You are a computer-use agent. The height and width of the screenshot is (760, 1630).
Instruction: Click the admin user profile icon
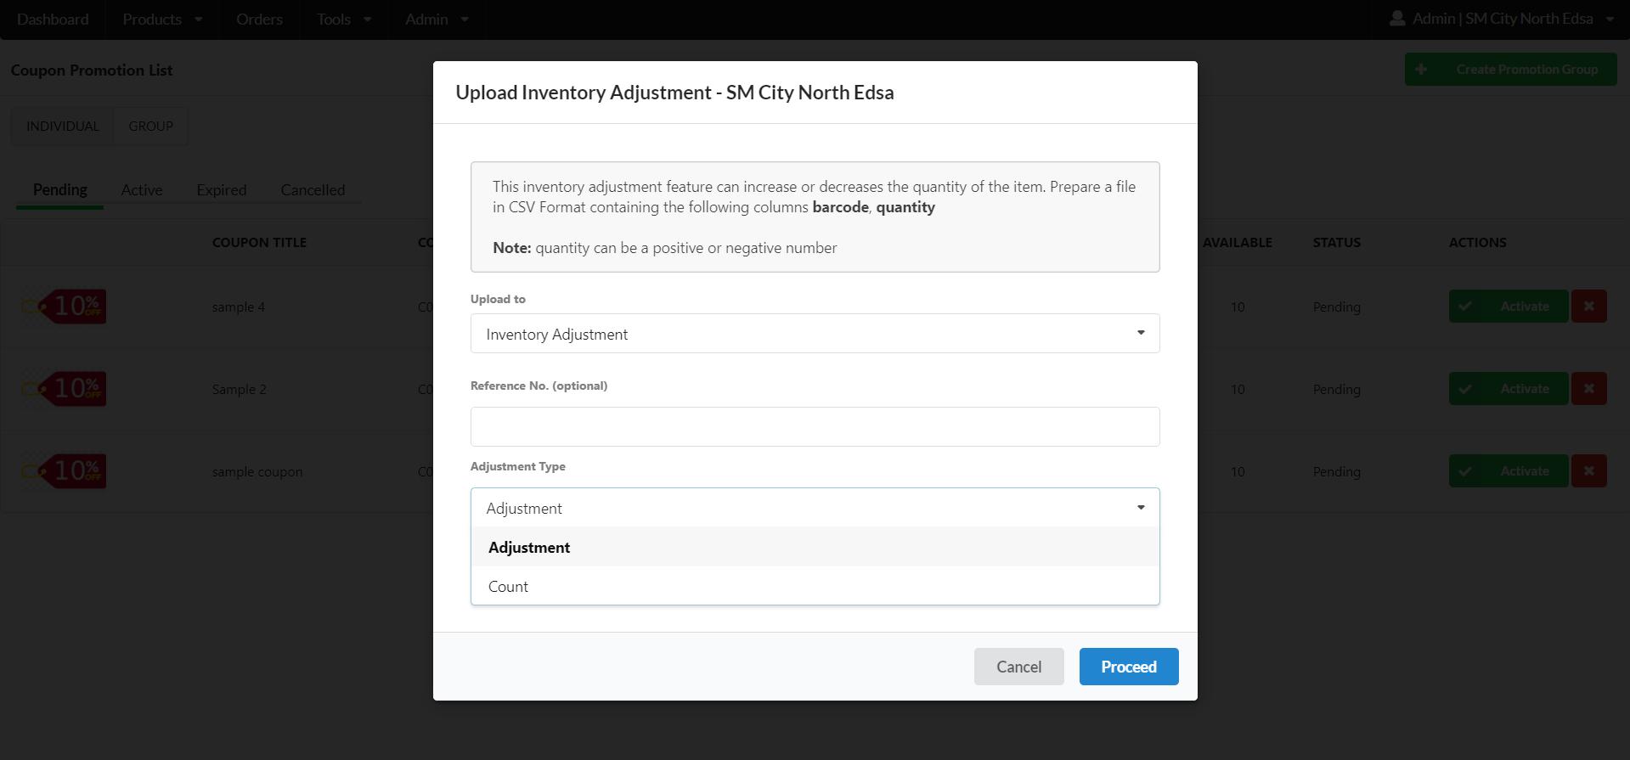(1397, 19)
